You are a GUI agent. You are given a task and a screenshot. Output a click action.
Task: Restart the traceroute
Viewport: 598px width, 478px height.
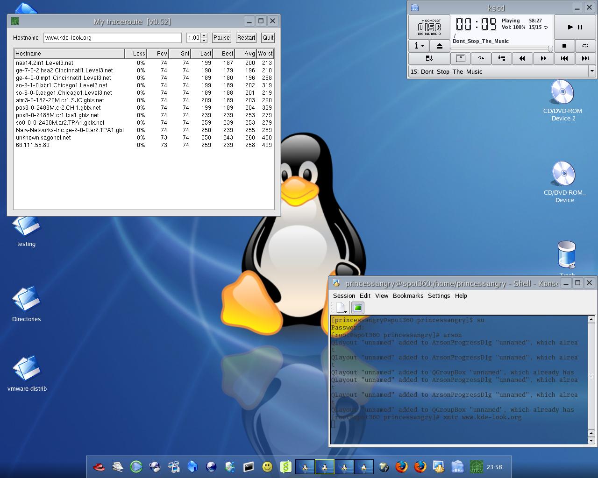[x=246, y=38]
